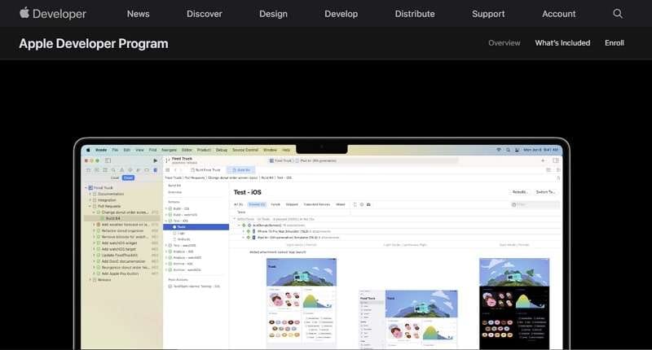Image resolution: width=652 pixels, height=350 pixels.
Task: Collapse the Food Truck root tree item
Action: [86, 188]
